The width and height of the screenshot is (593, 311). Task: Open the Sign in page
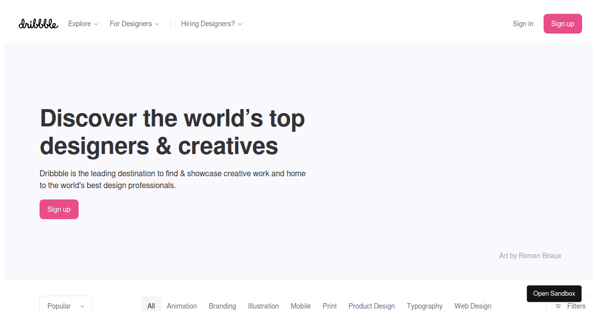coord(523,23)
